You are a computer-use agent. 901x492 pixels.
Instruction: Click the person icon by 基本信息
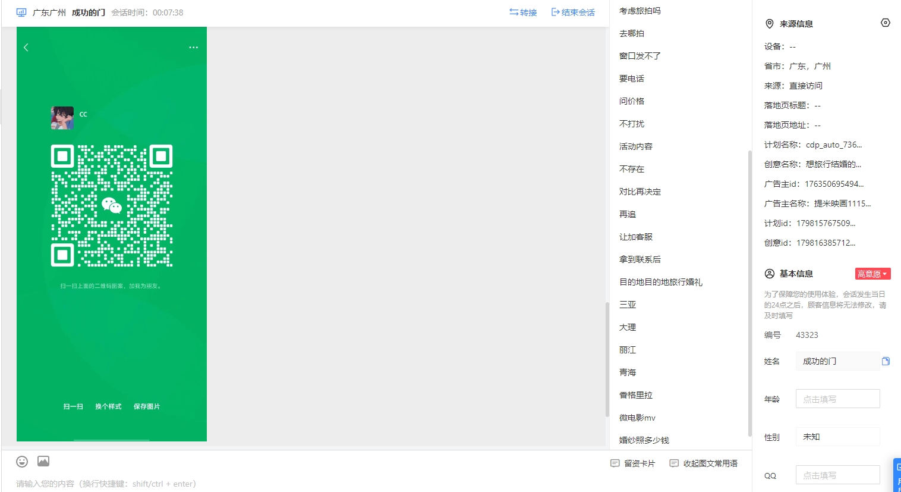click(769, 274)
